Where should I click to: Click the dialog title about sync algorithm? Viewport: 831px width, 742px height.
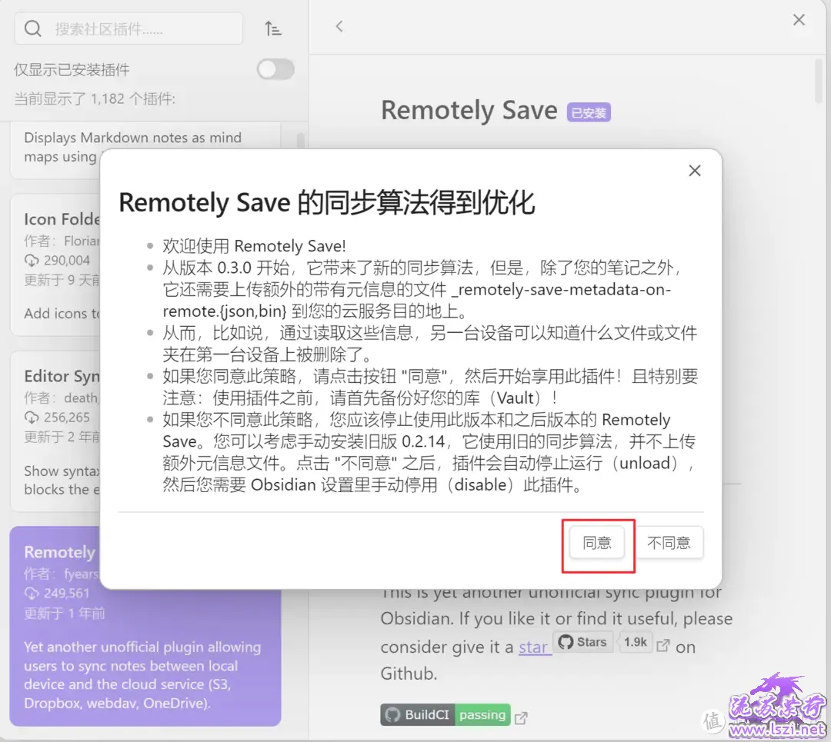tap(326, 203)
